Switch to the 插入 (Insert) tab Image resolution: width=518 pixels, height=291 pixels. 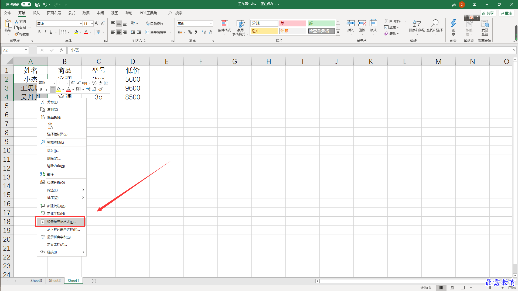[x=36, y=13]
